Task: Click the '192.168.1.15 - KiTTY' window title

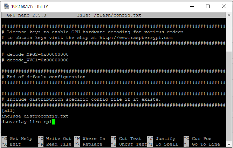Action: pos(29,7)
